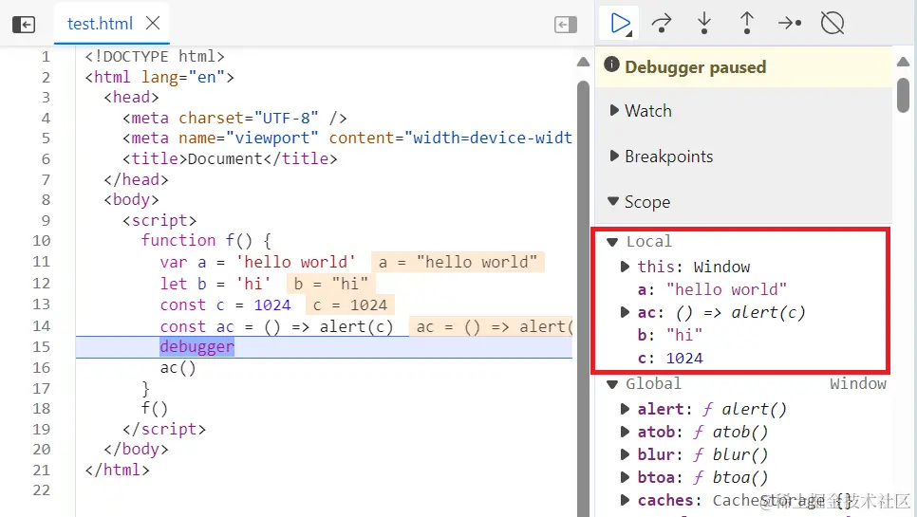Click 'const ac = () => alert(c)' on line 14

[276, 326]
